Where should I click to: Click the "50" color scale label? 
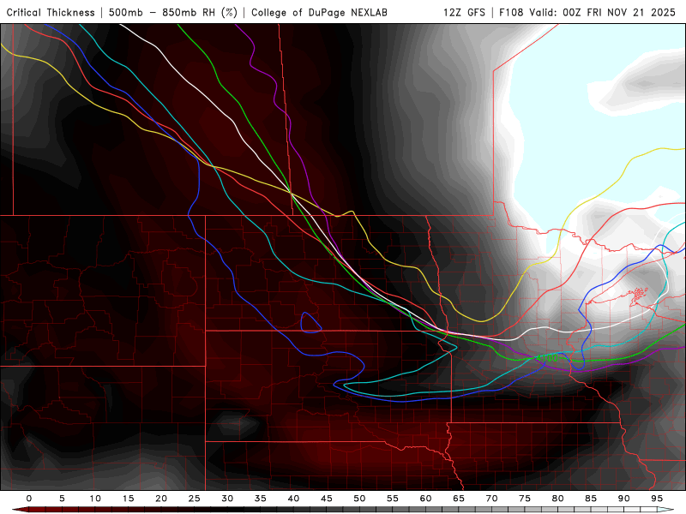point(359,499)
